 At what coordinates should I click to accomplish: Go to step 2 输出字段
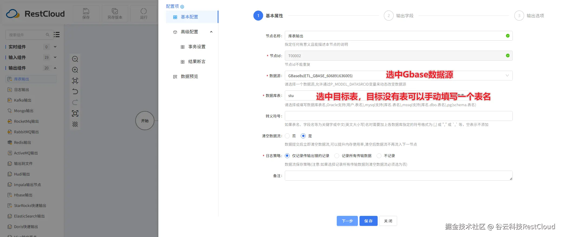tap(399, 16)
